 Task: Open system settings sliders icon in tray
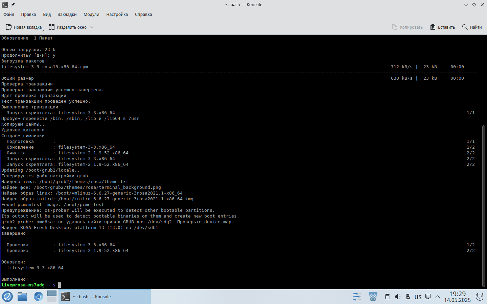click(x=356, y=297)
